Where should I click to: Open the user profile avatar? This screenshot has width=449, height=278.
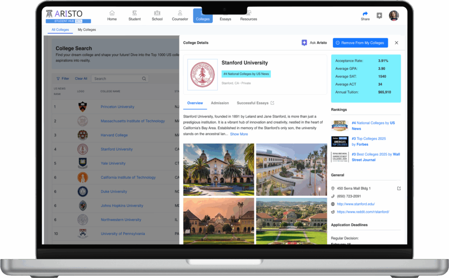tap(394, 15)
